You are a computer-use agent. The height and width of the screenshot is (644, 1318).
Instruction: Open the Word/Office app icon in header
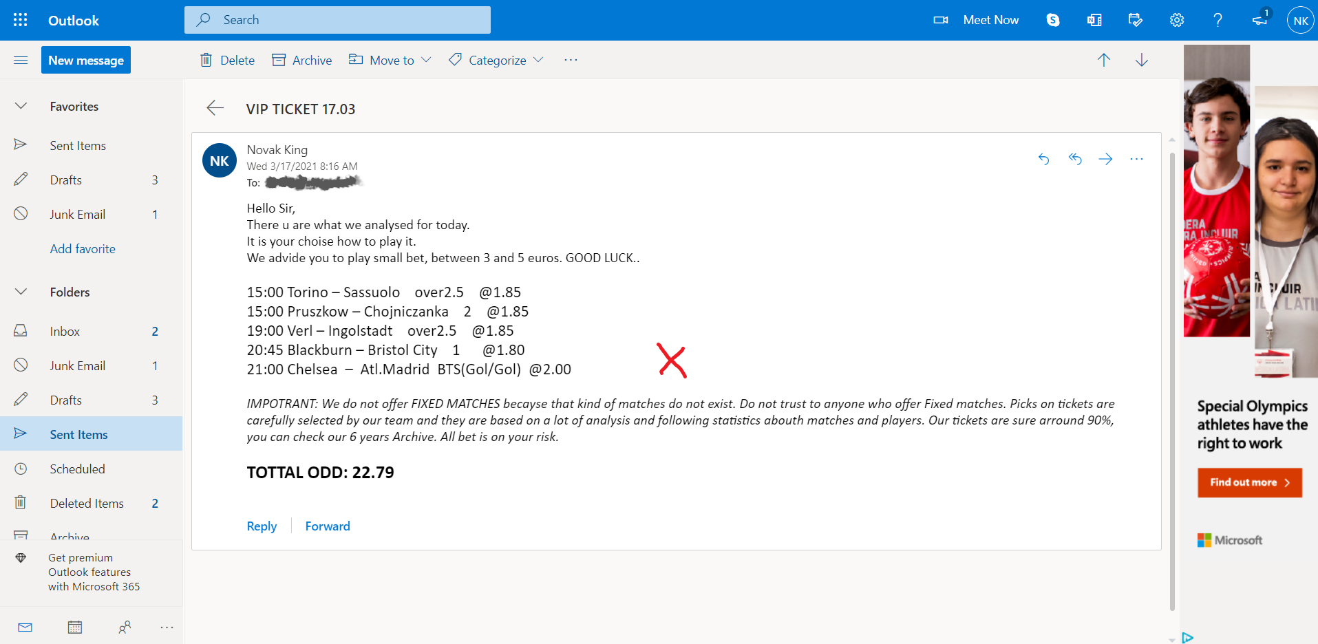[x=1094, y=20]
